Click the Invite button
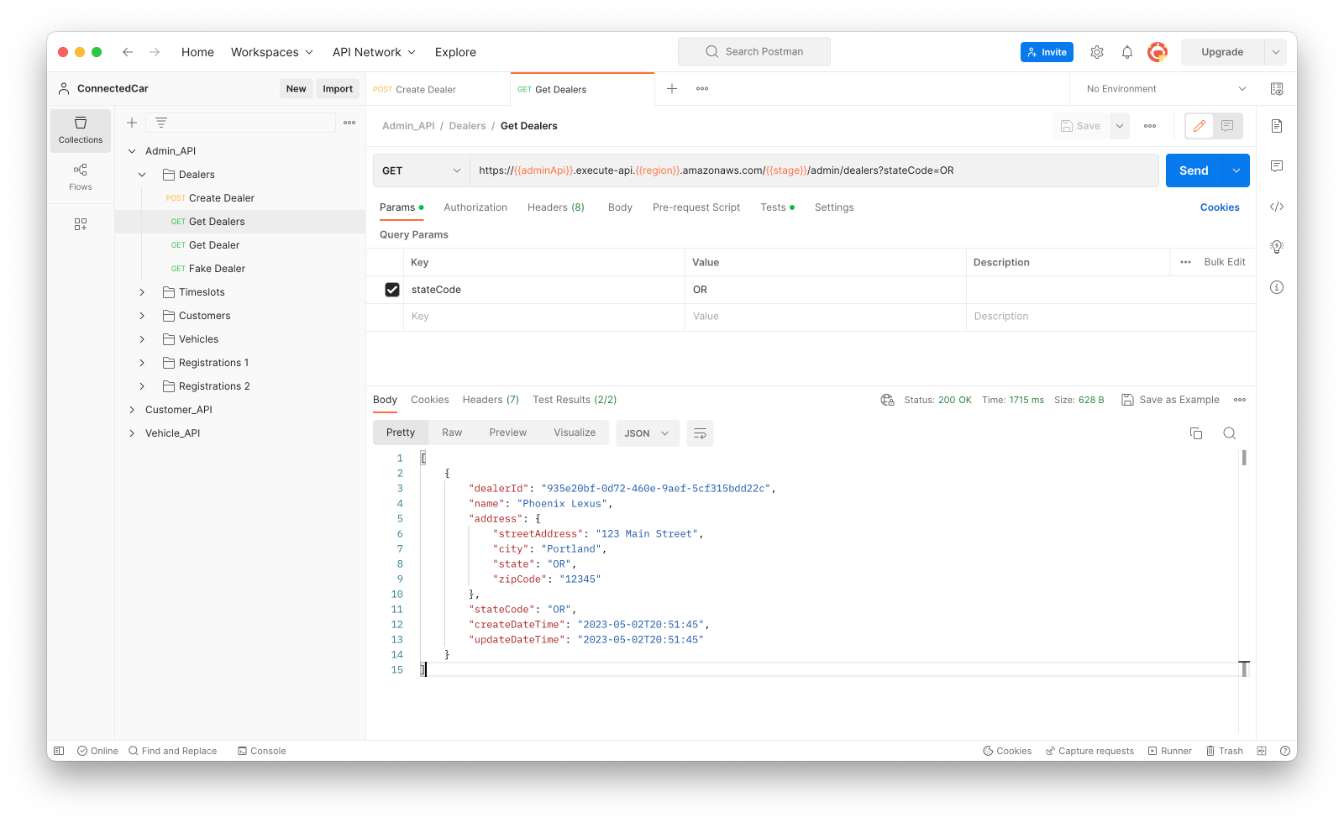Viewport: 1344px width, 823px height. click(1047, 52)
